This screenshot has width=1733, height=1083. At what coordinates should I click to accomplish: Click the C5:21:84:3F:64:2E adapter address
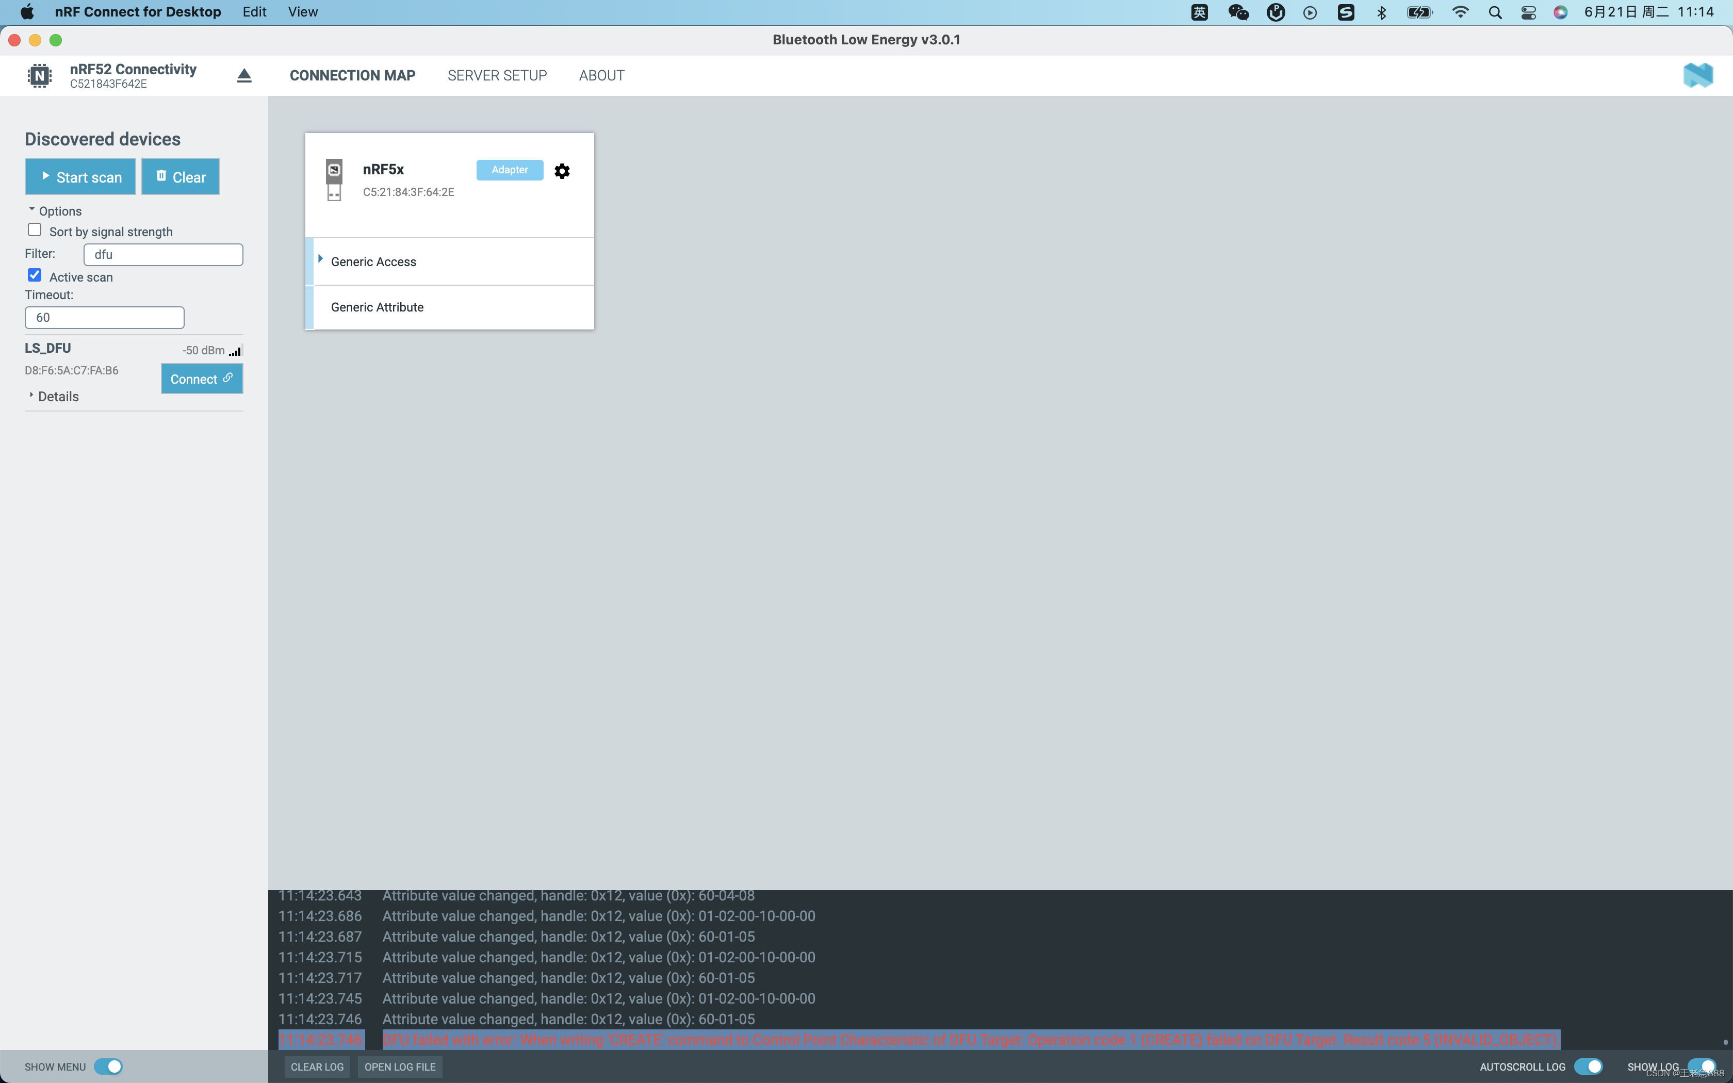[408, 192]
